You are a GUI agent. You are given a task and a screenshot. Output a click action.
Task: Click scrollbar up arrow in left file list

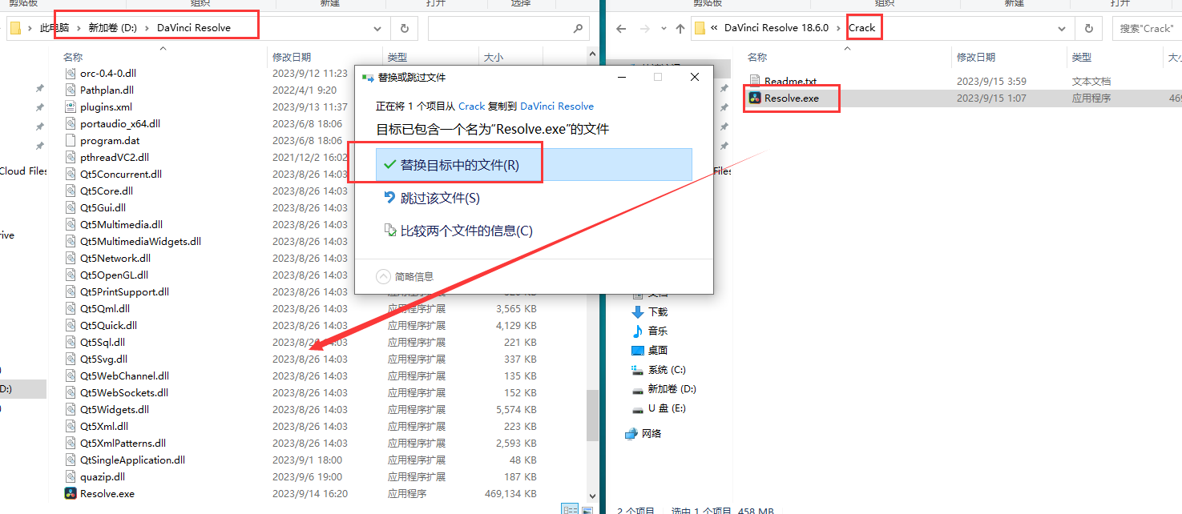[x=592, y=55]
